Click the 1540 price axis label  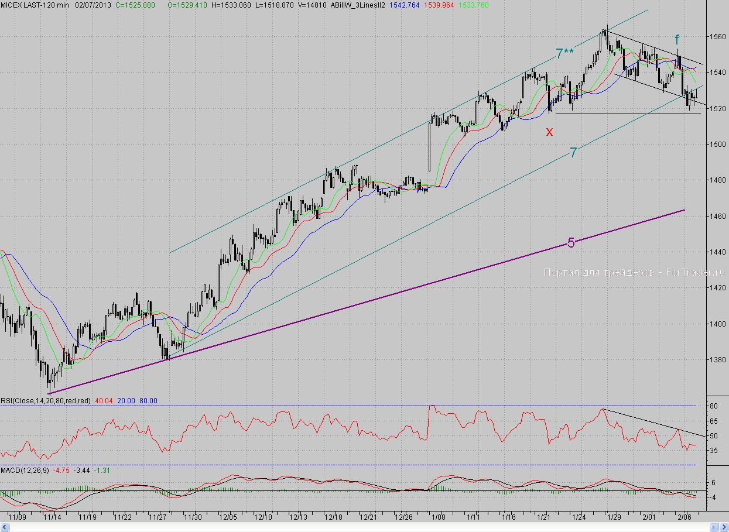(718, 73)
